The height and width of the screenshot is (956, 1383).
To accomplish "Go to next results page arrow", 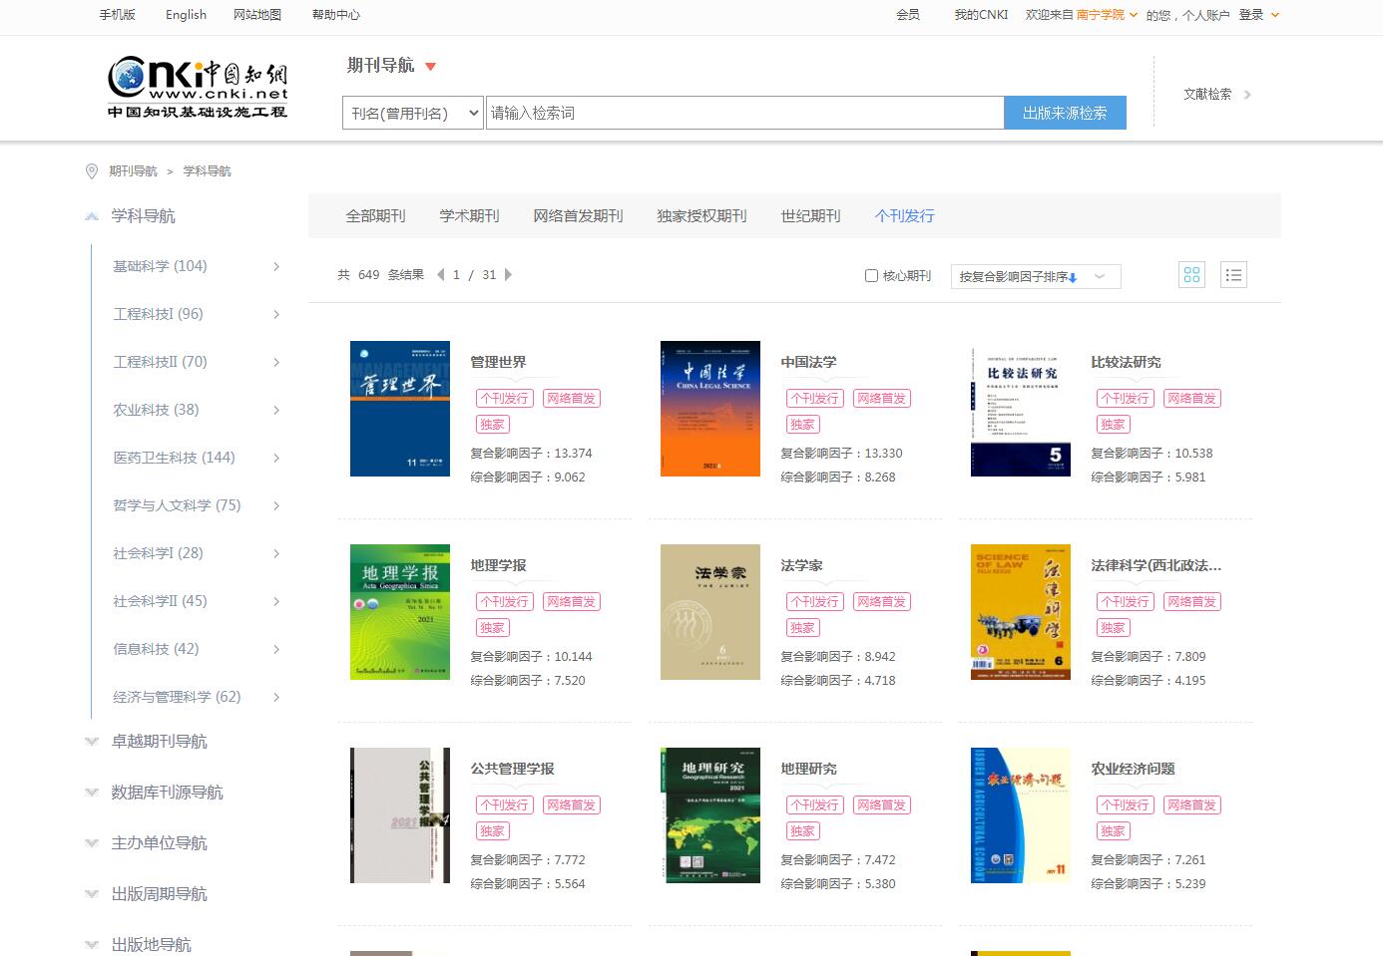I will coord(508,275).
